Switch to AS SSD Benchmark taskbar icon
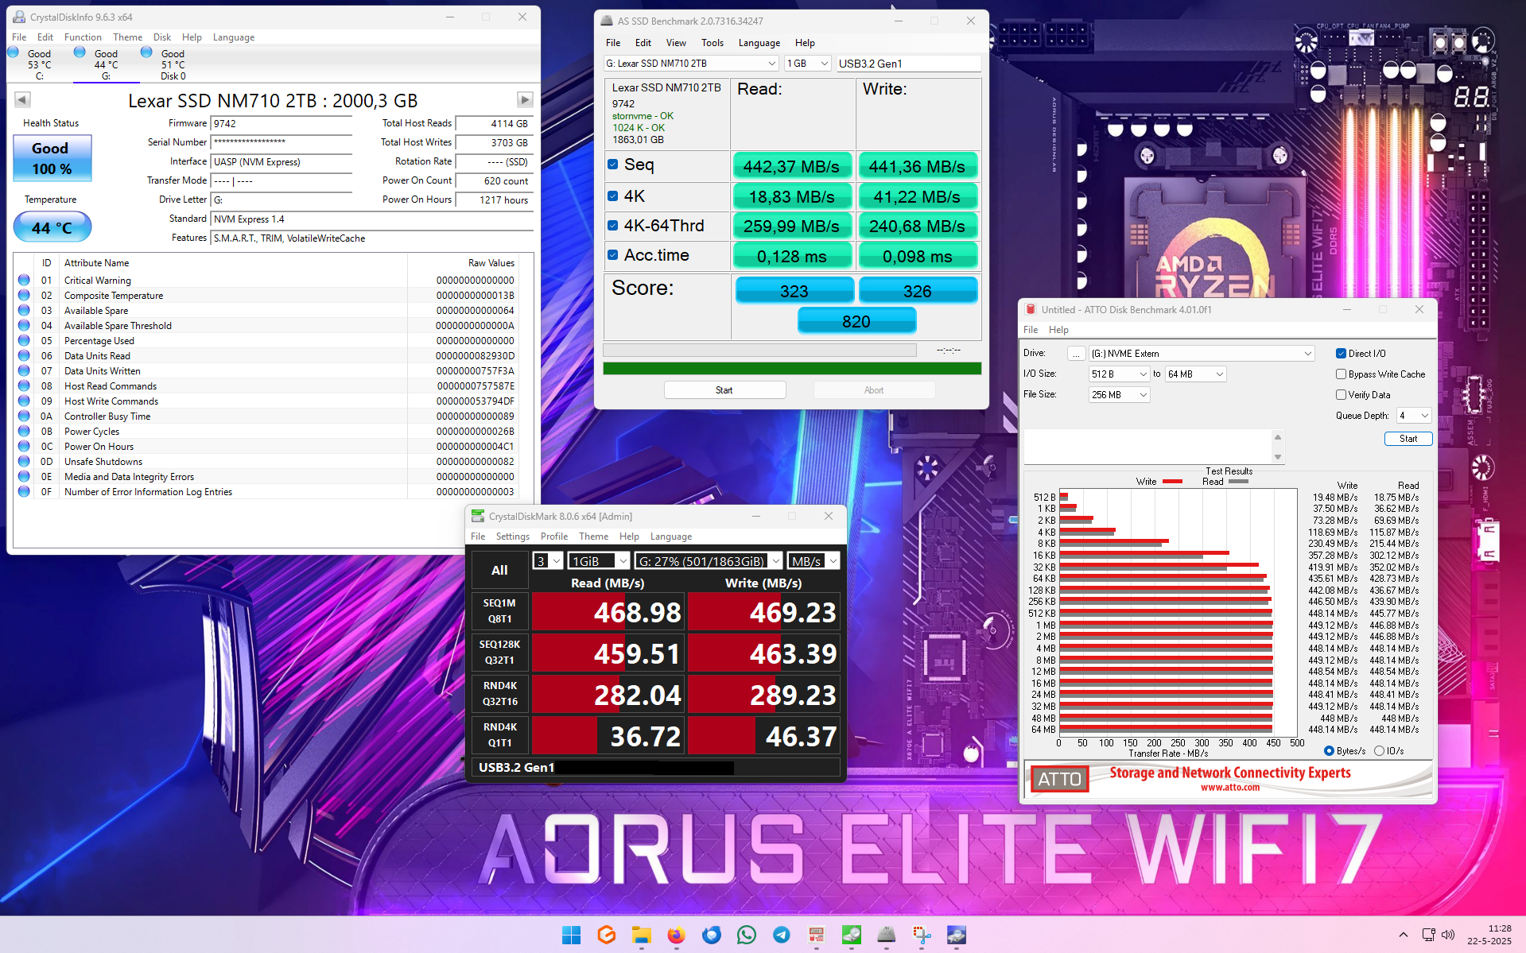The height and width of the screenshot is (953, 1526). tap(887, 935)
